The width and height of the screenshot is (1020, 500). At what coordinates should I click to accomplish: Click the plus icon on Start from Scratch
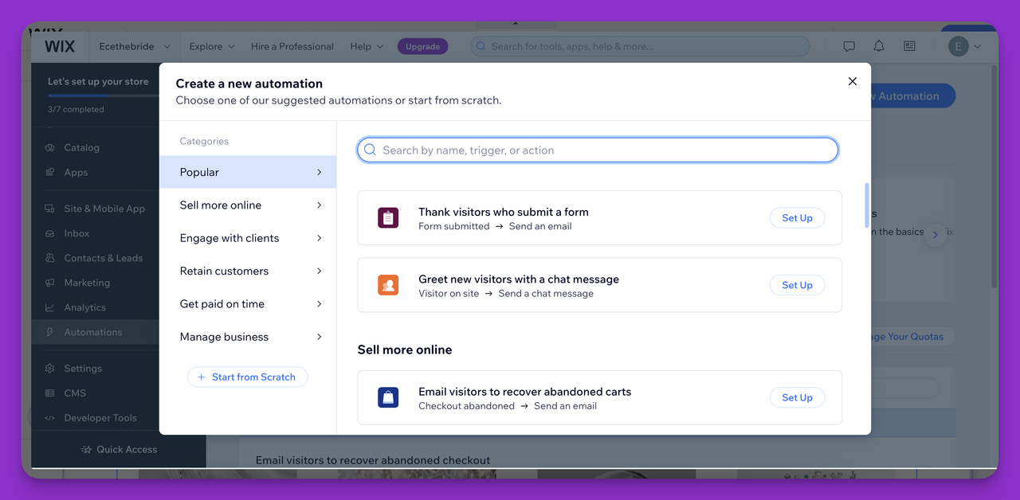click(202, 377)
